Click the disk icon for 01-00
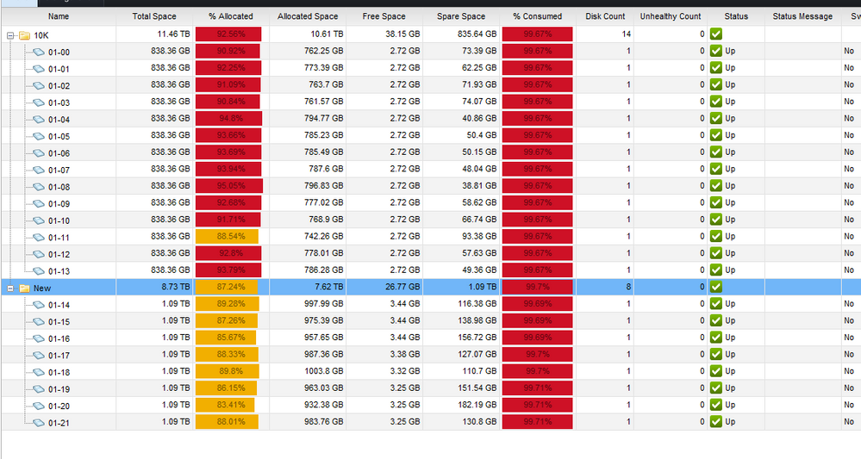This screenshot has height=459, width=861. pos(38,52)
